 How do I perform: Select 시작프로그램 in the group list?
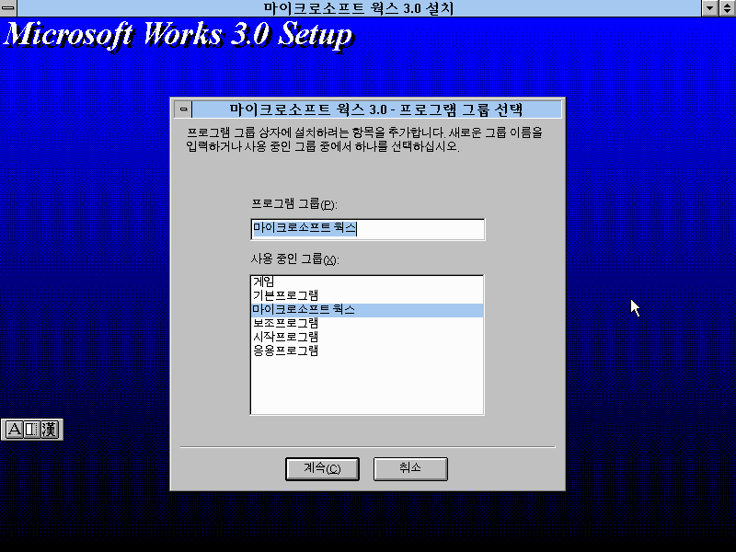click(x=366, y=337)
